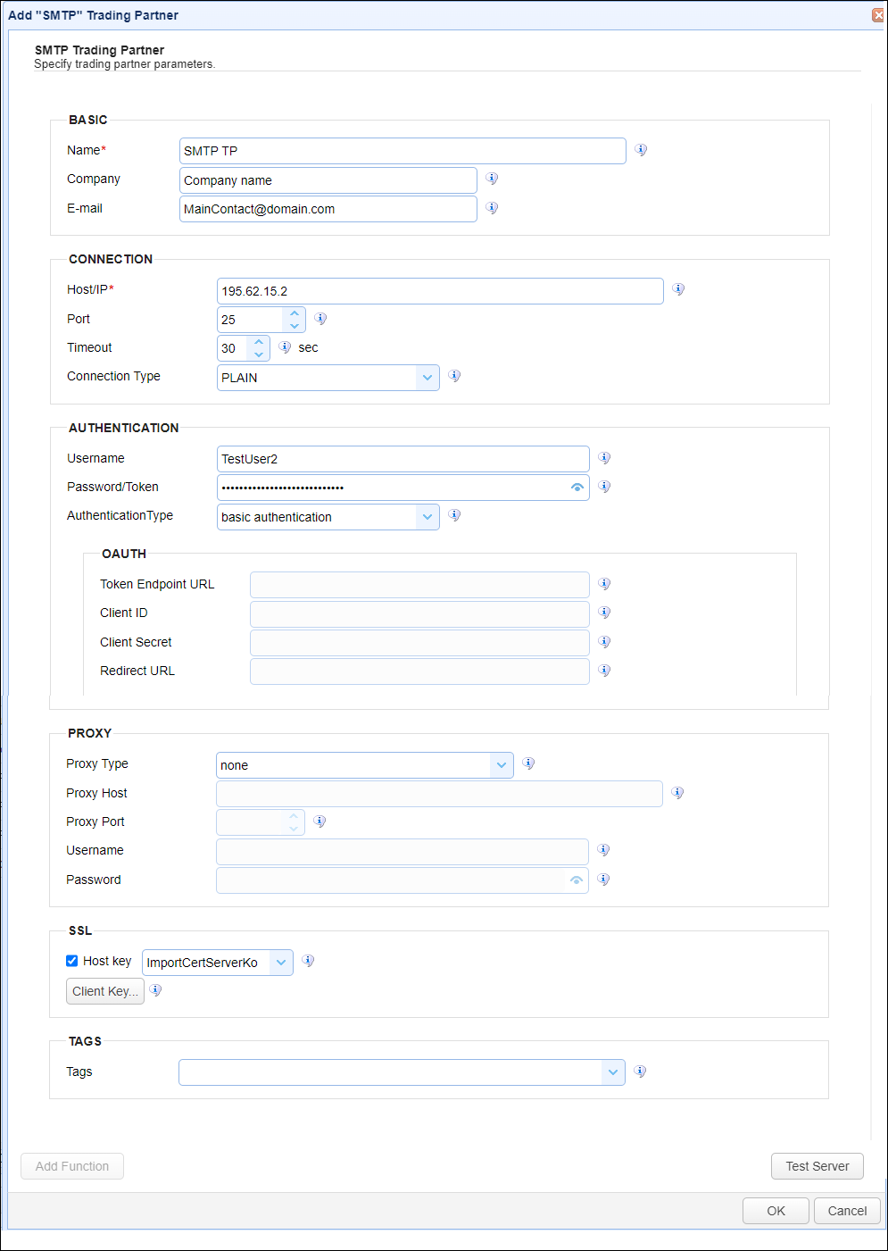Click the info icon beside the E-mail field
Screen dimensions: 888x1251
492,208
